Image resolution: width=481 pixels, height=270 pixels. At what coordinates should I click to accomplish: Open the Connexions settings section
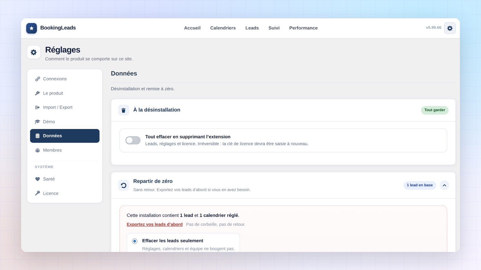tap(65, 79)
